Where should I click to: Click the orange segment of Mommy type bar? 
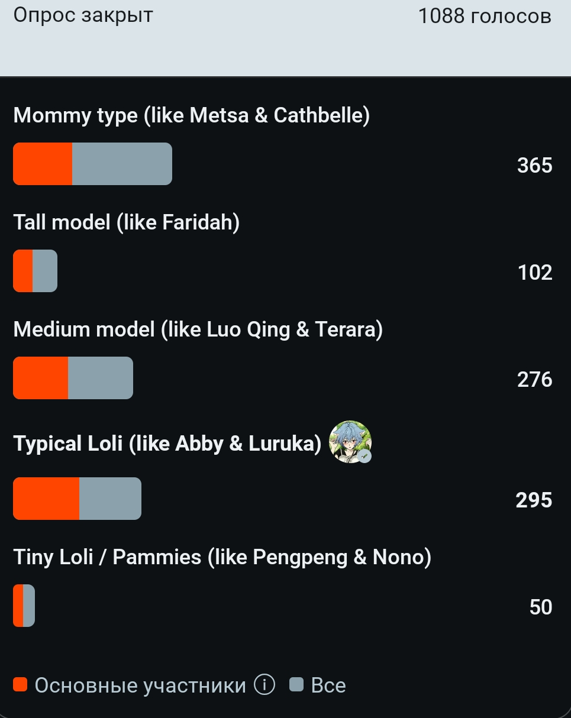43,164
